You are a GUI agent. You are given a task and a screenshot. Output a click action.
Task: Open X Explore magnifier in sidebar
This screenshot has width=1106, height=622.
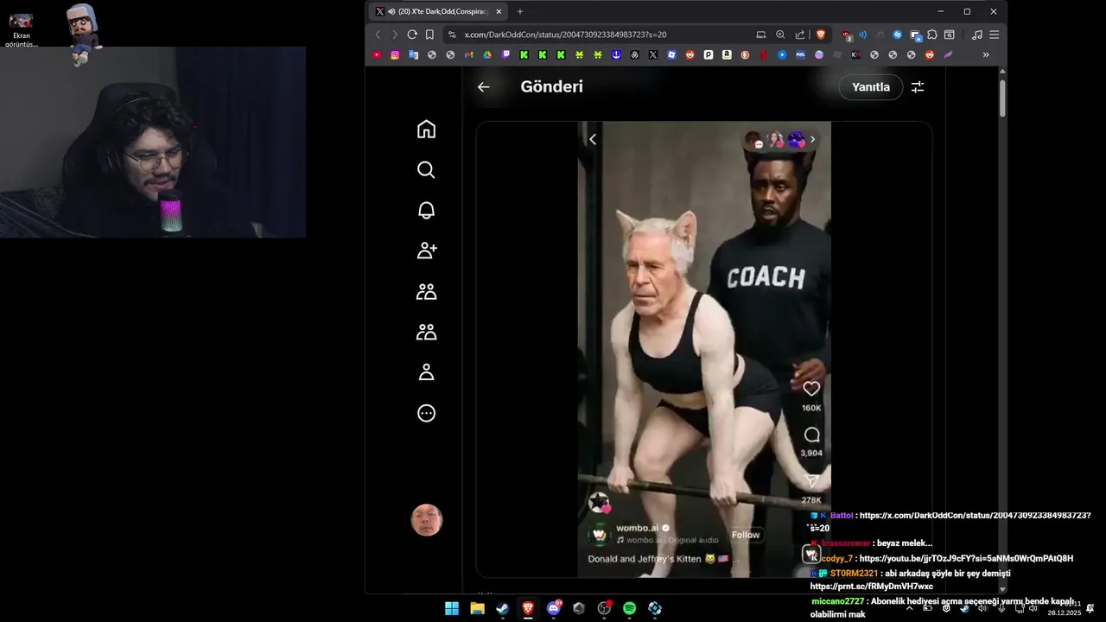click(426, 169)
